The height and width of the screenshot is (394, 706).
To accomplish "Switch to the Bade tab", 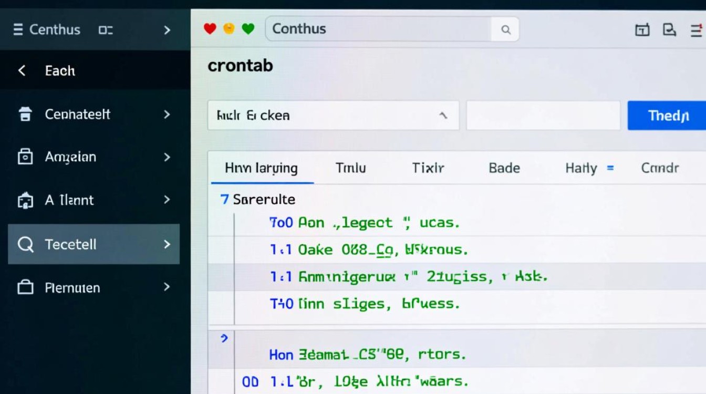I will point(504,168).
